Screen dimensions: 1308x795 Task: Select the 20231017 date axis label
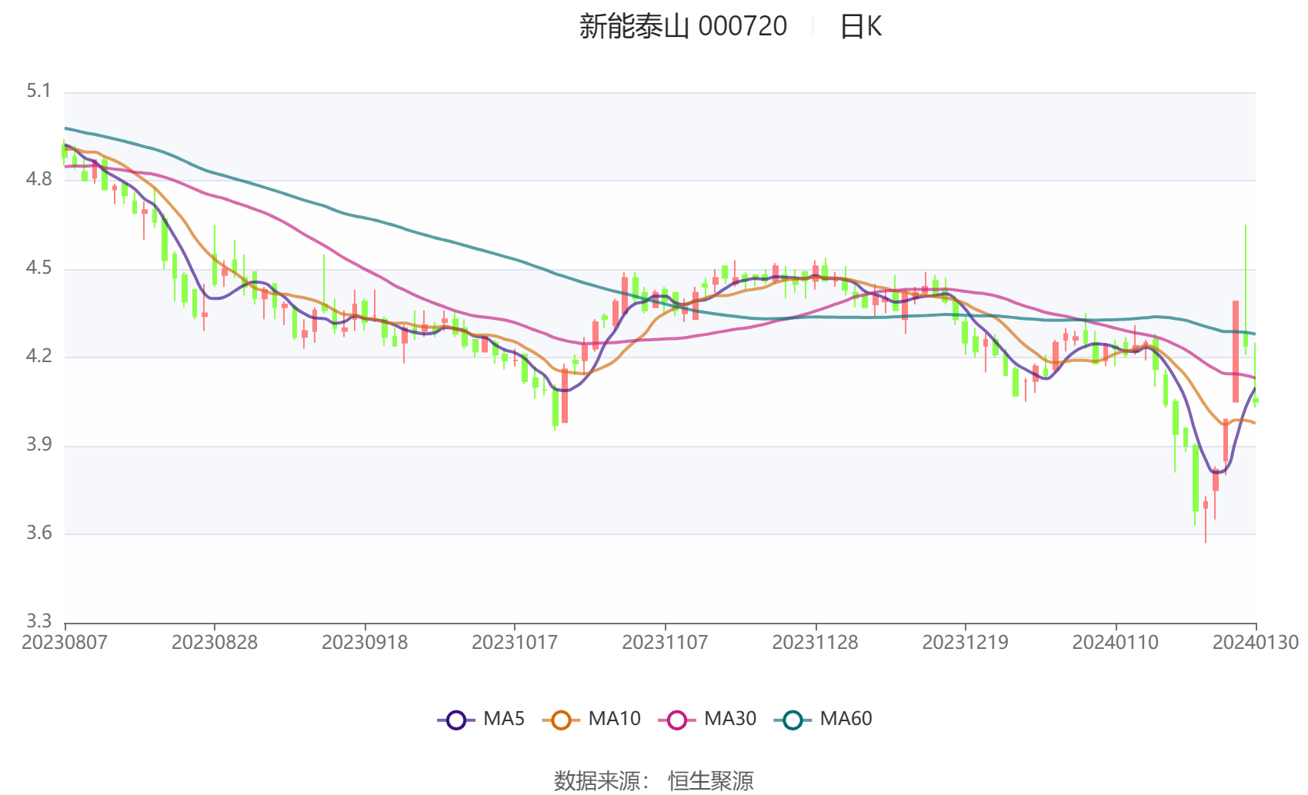click(x=515, y=642)
